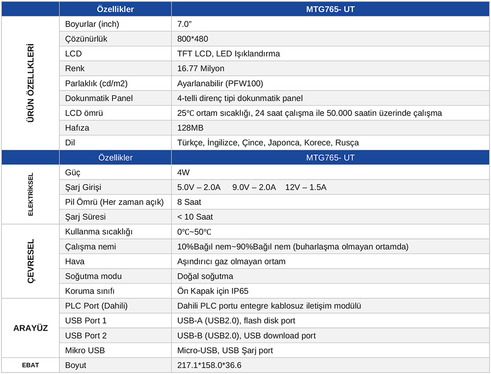Viewport: 491px width, 374px height.
Task: Click the vertical 'ELEKTRİKSEL' section heading
Action: pyautogui.click(x=30, y=194)
